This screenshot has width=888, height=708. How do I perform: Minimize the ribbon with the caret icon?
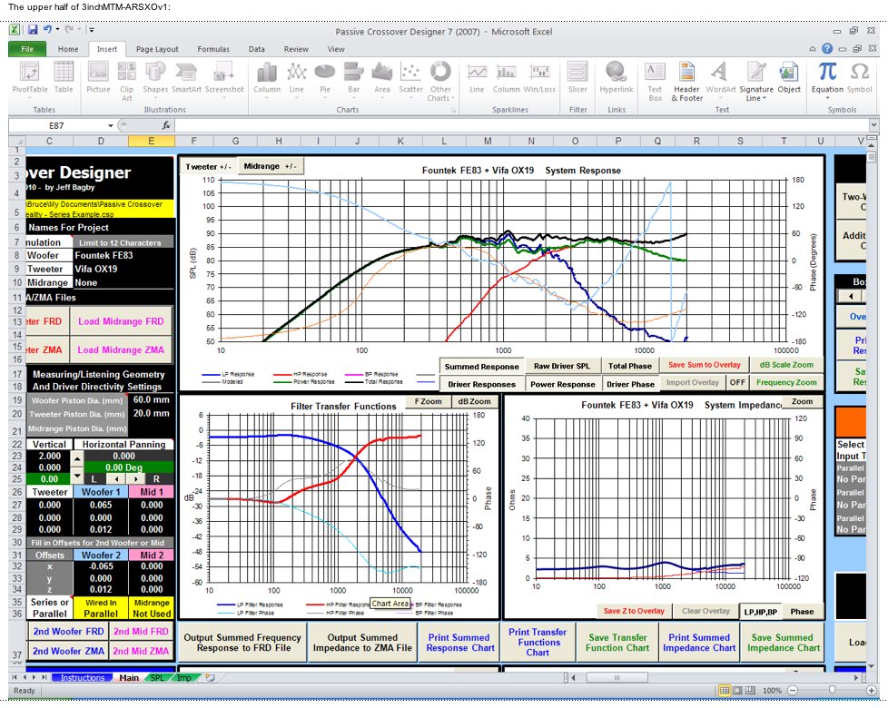coord(813,49)
